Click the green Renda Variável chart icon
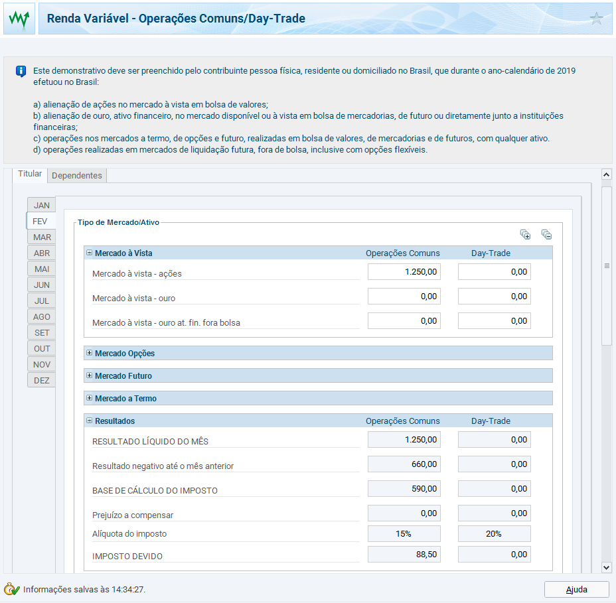The width and height of the screenshot is (616, 603). point(19,19)
